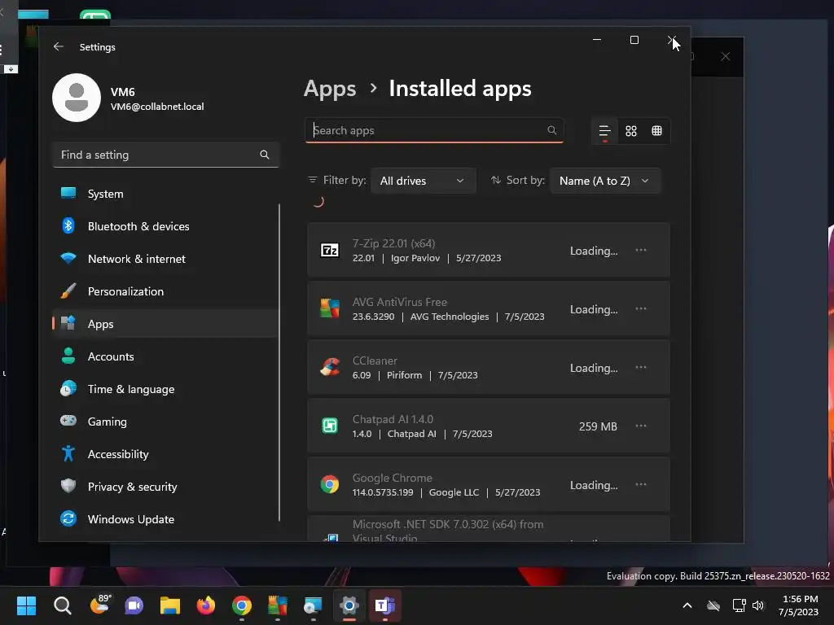Open Accounts settings

point(165,356)
